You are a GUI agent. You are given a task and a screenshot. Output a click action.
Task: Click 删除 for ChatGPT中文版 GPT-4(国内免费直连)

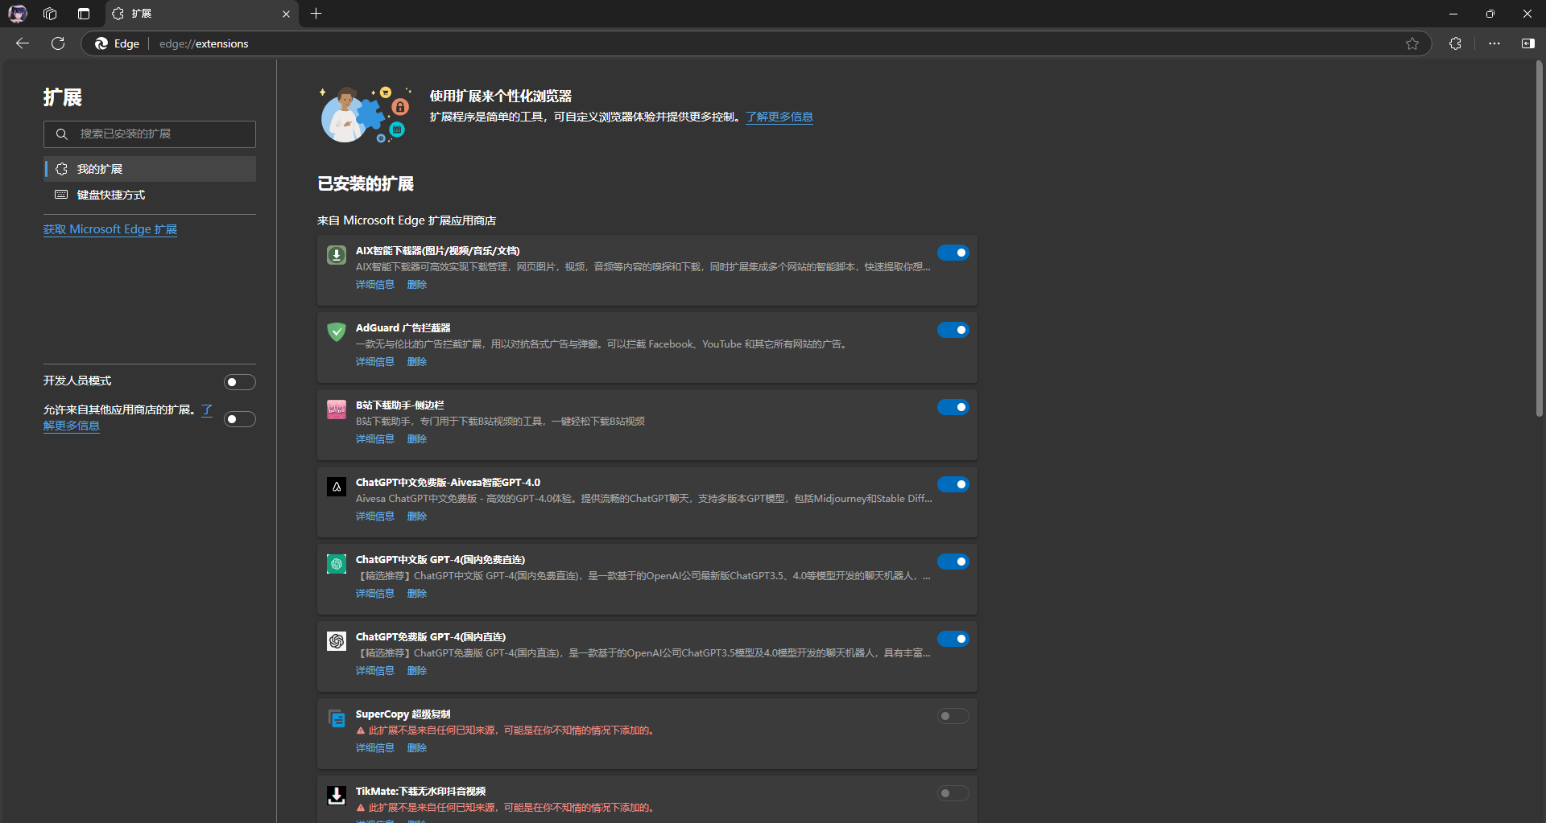point(417,594)
